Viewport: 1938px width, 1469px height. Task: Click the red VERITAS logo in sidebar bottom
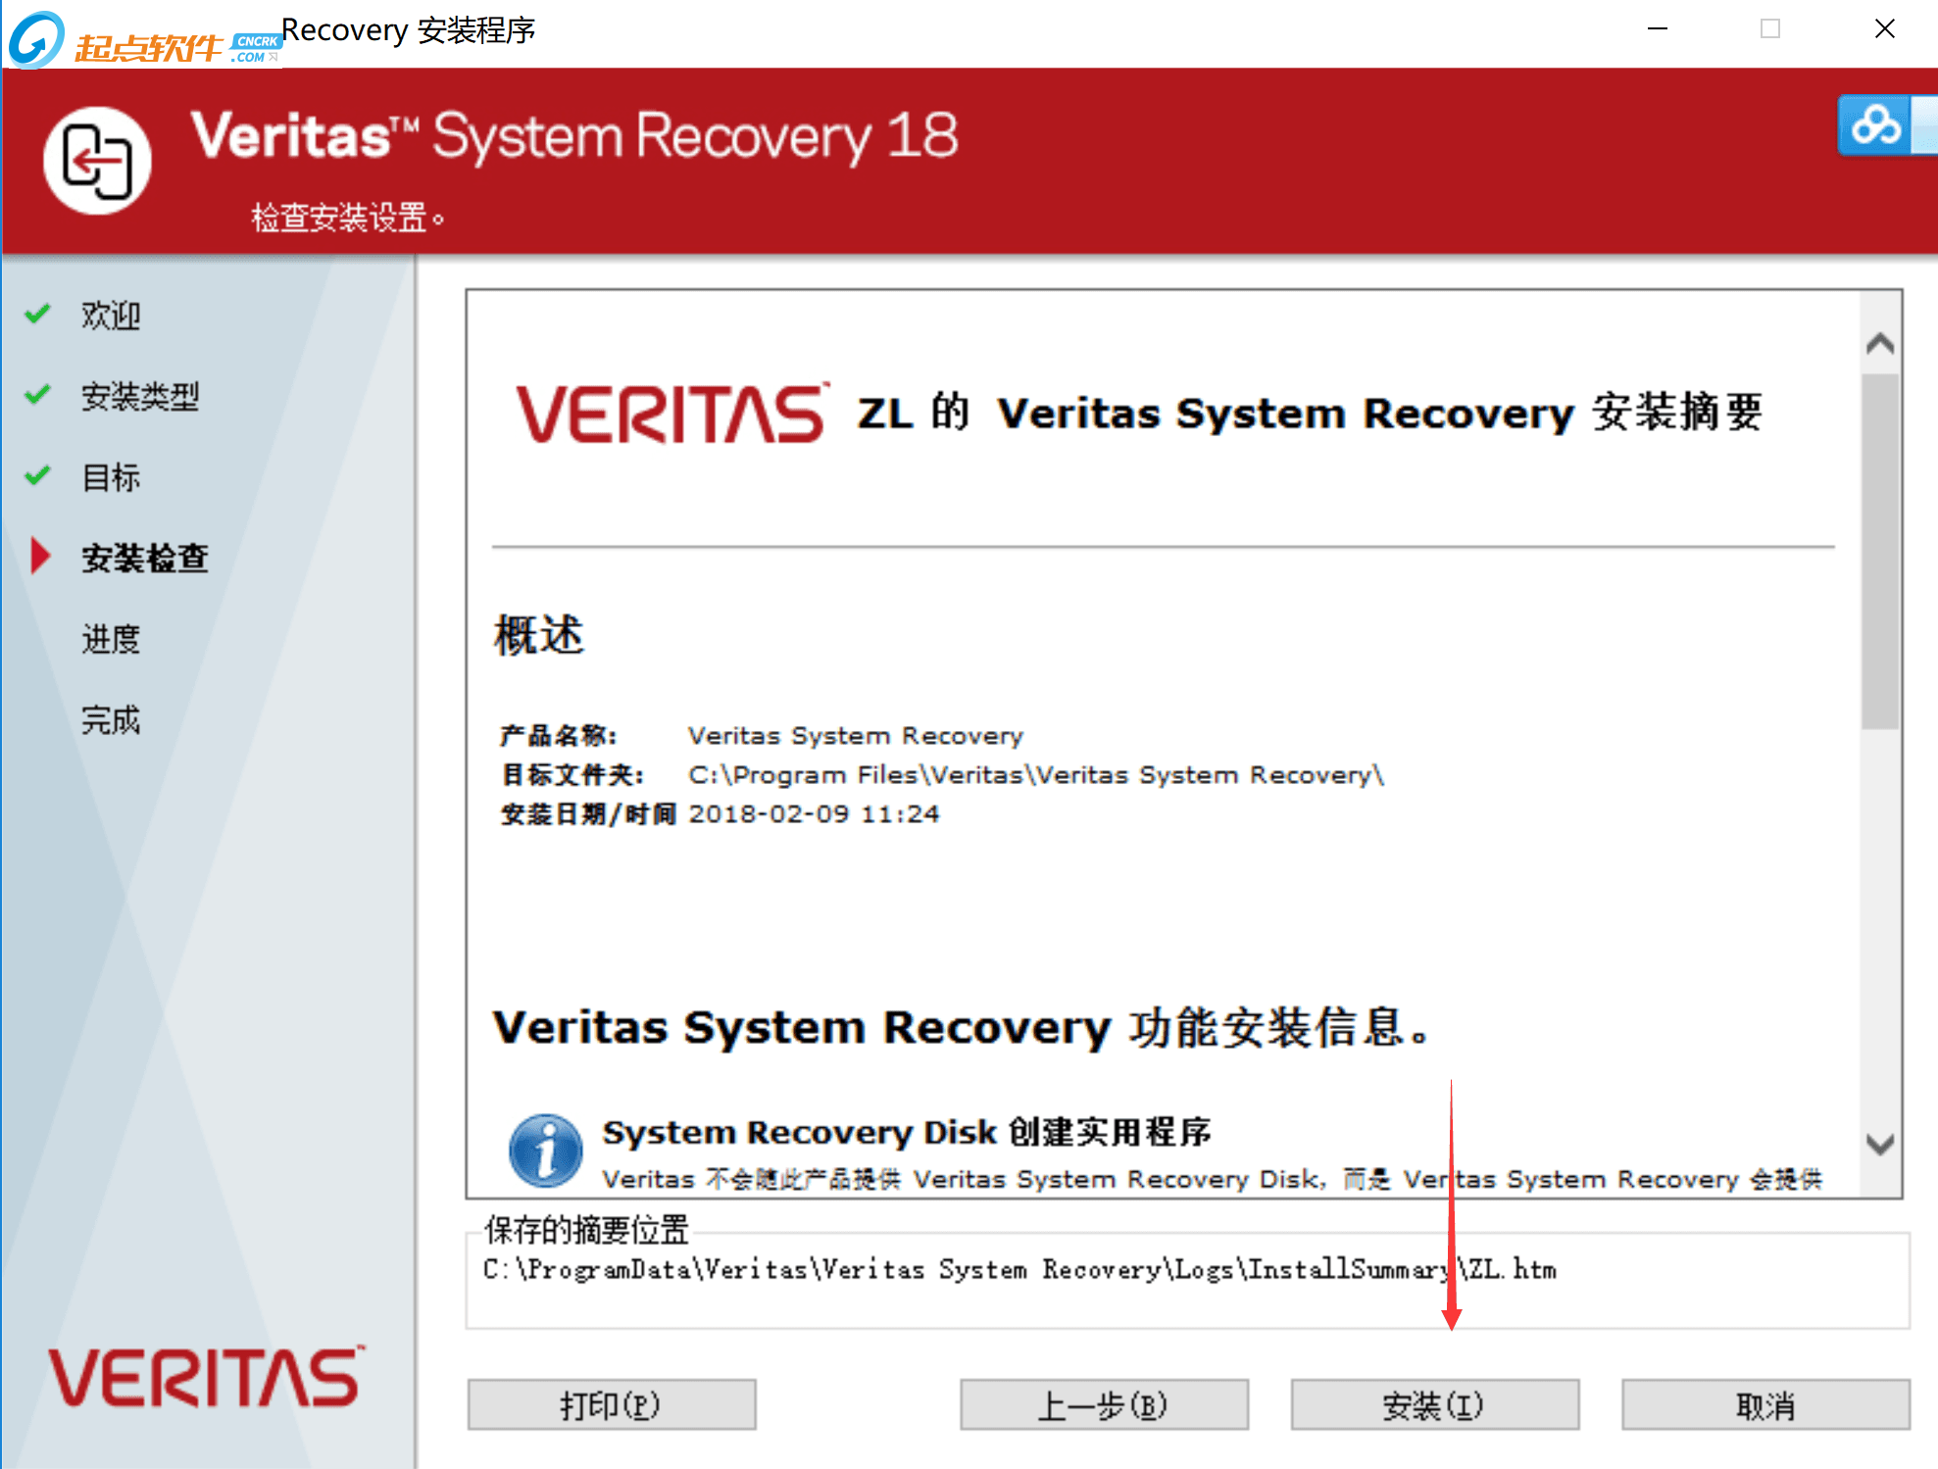pyautogui.click(x=205, y=1377)
